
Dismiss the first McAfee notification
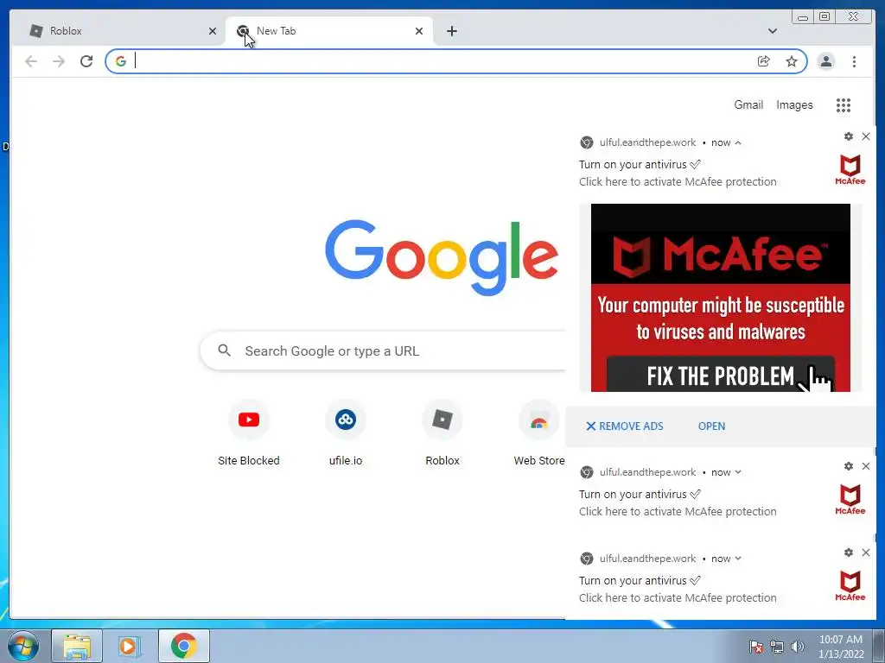point(866,136)
